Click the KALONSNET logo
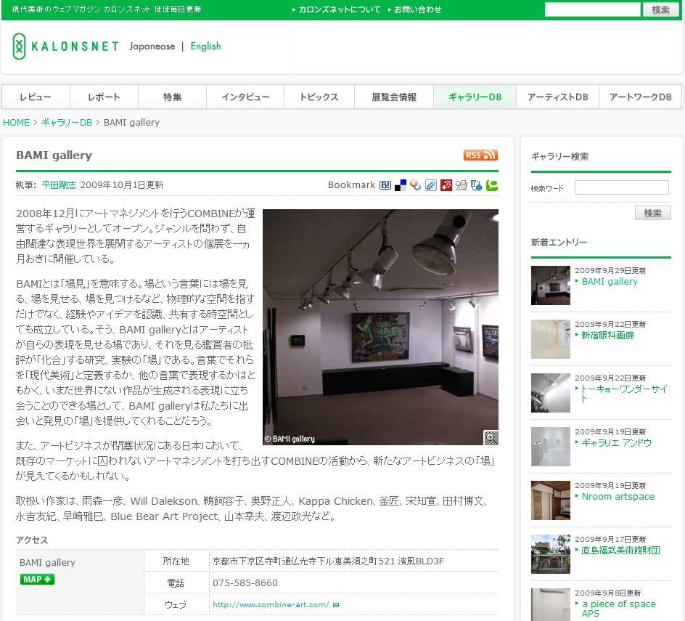 [65, 46]
